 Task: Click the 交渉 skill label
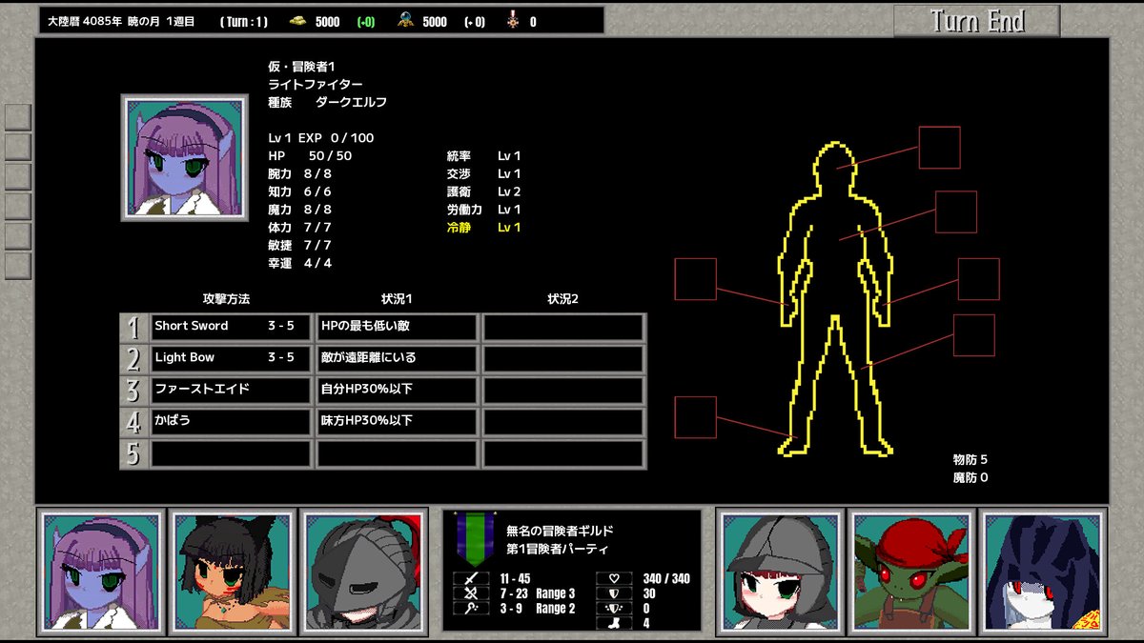[459, 173]
